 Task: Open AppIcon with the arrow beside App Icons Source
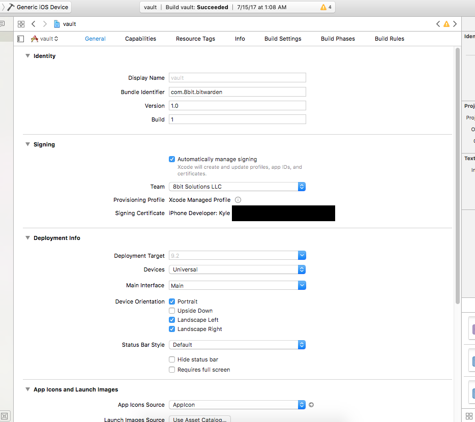[311, 405]
